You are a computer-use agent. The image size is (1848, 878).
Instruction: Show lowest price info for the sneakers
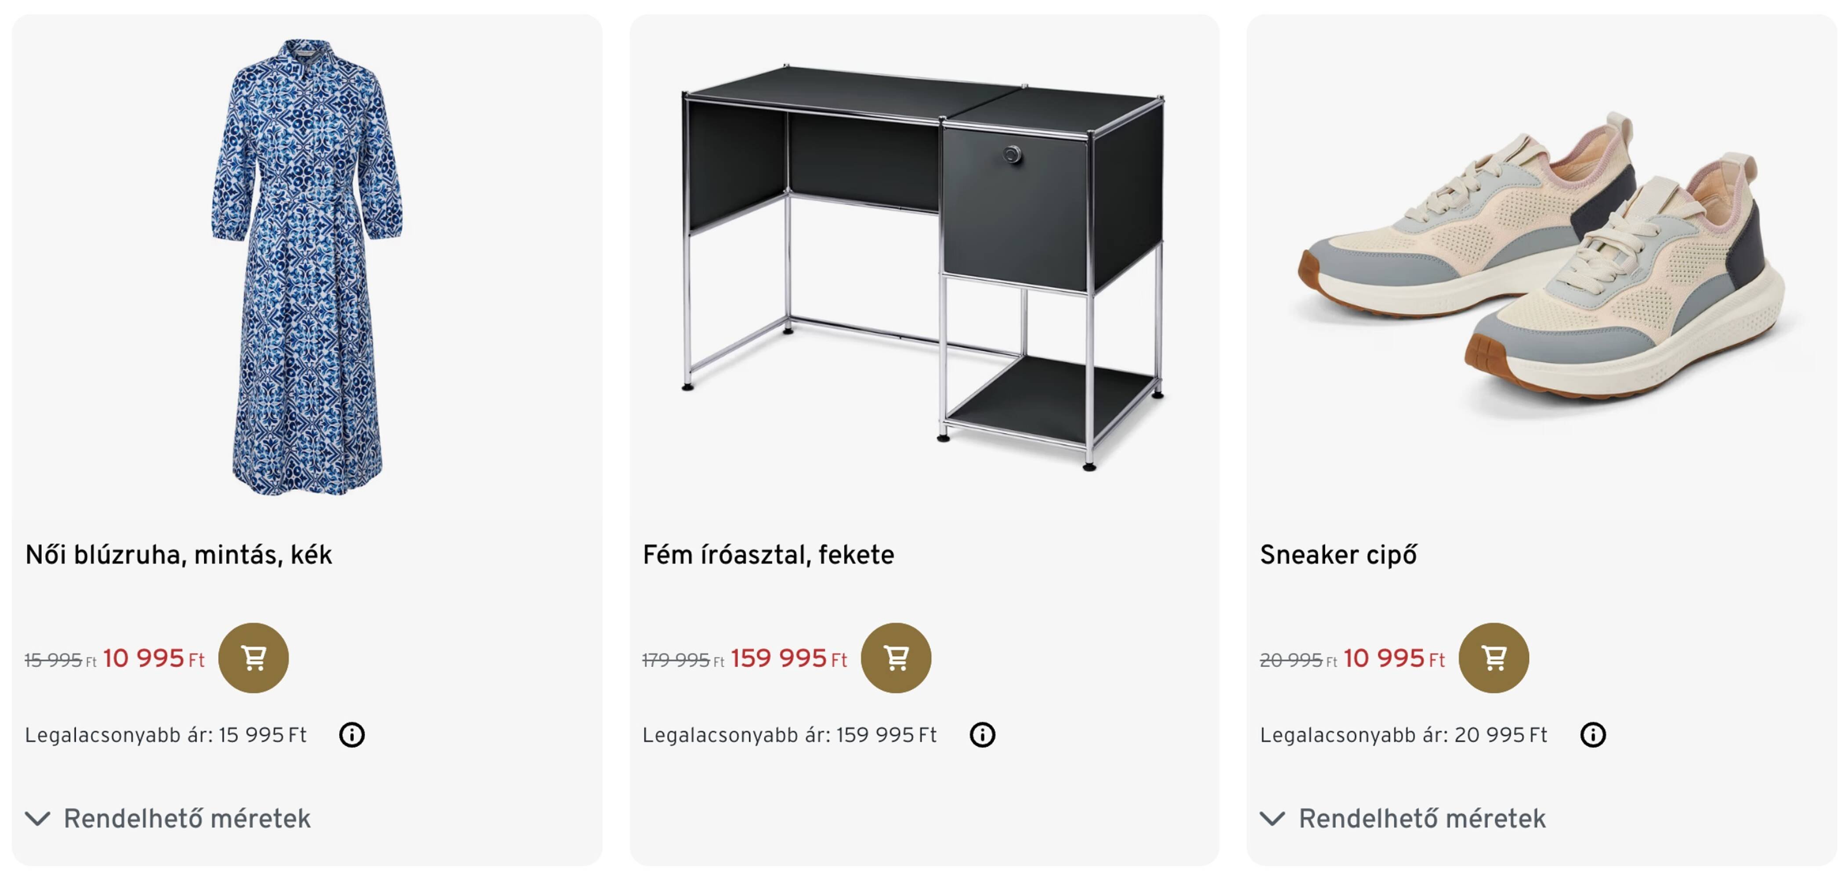[x=1593, y=734]
